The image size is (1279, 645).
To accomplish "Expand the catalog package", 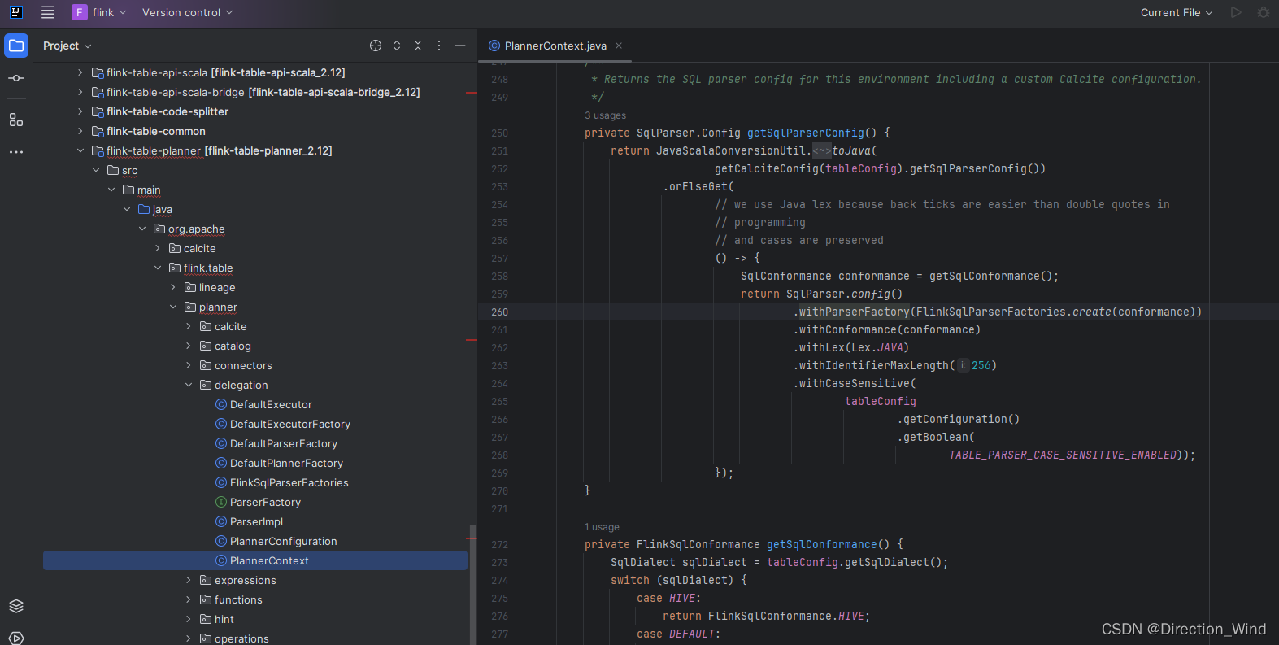I will [x=188, y=346].
